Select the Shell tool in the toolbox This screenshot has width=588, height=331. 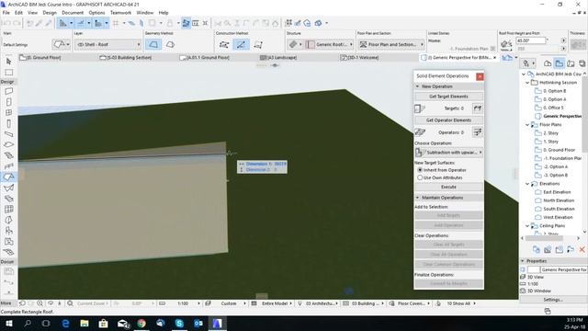(8, 188)
